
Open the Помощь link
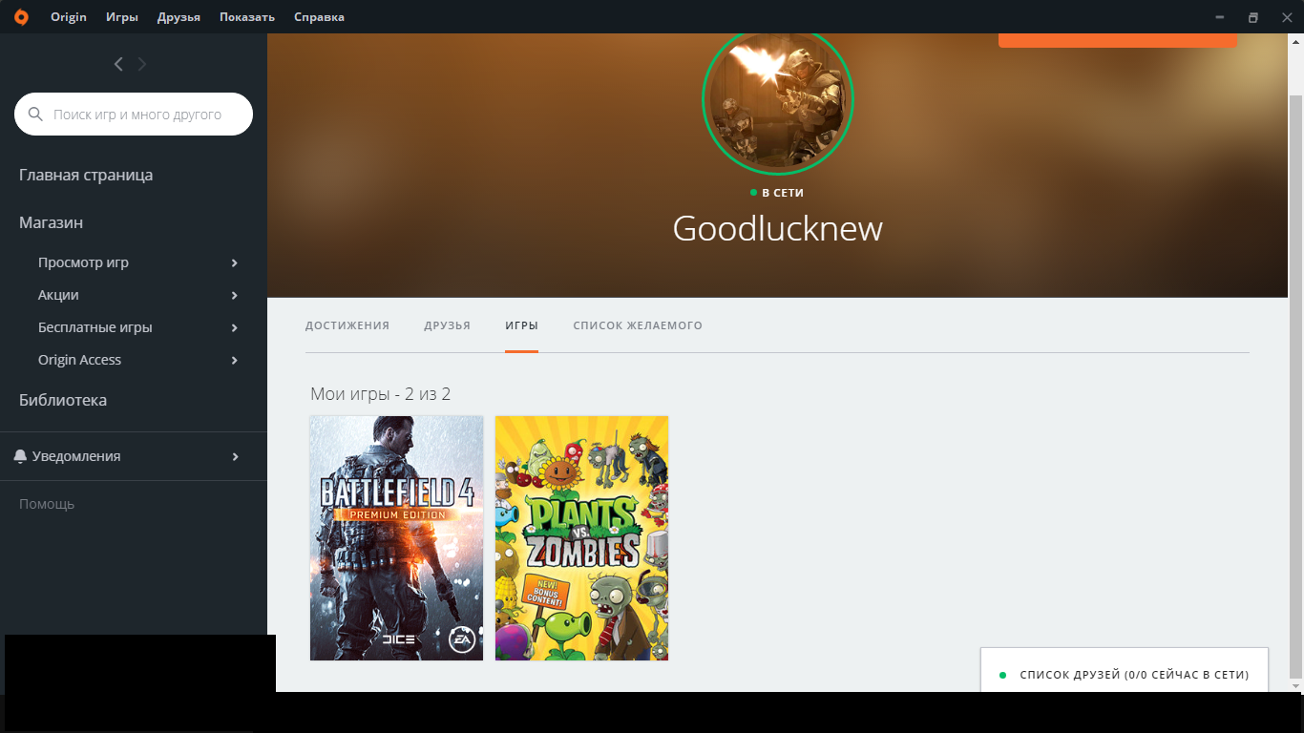(47, 504)
